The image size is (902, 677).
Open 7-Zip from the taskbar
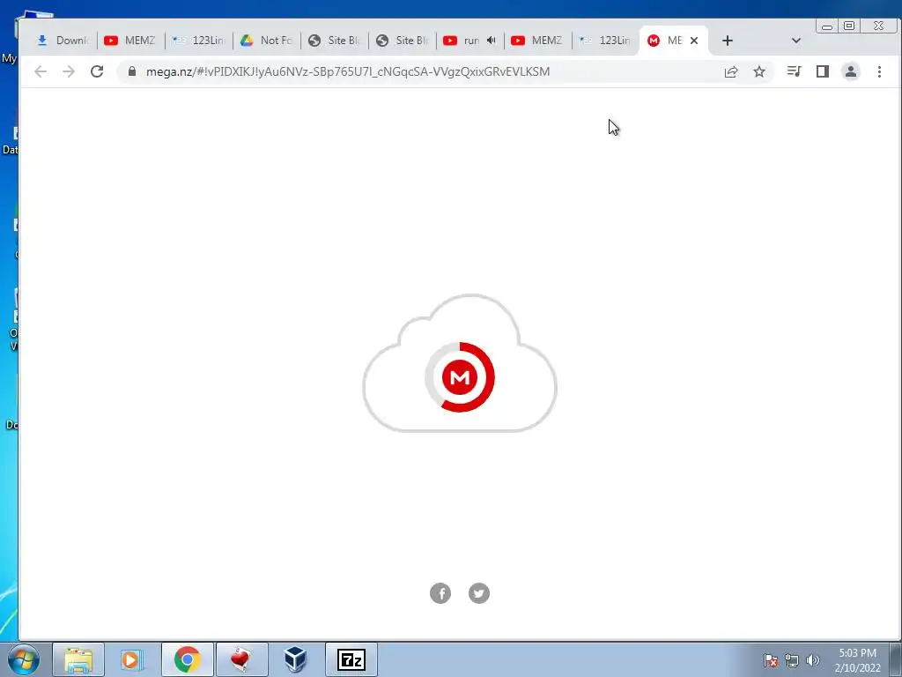351,659
